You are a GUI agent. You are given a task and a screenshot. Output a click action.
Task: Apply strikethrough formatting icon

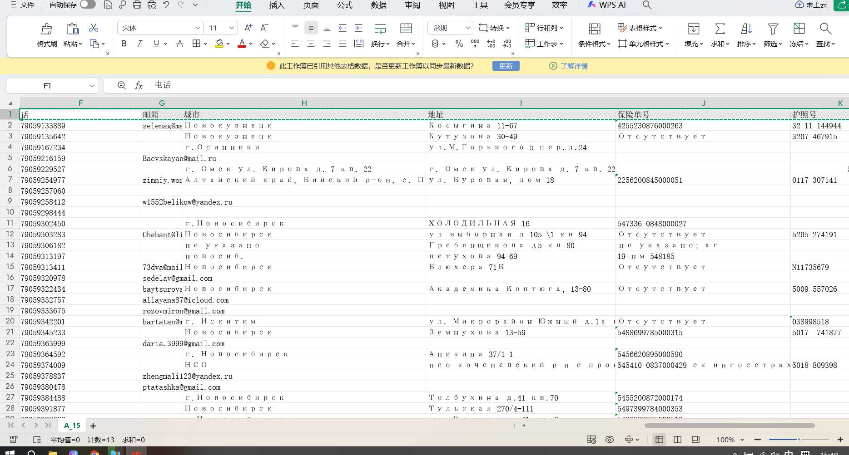[x=180, y=44]
